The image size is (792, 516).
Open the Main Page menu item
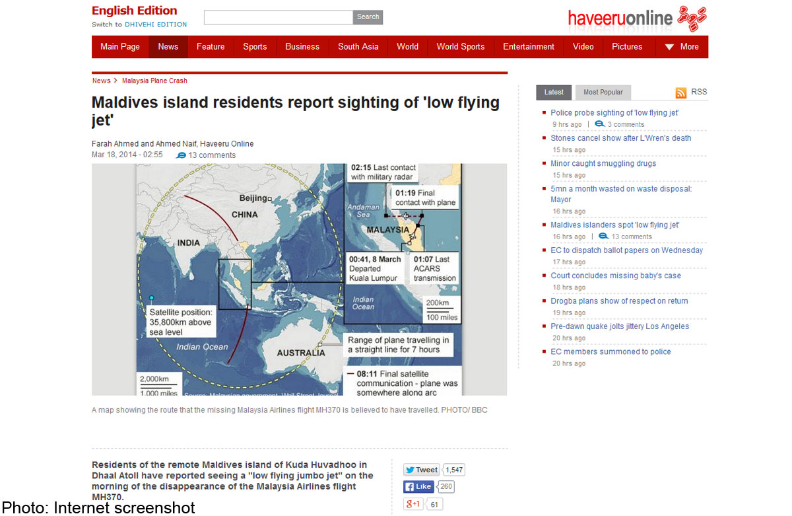(x=120, y=47)
